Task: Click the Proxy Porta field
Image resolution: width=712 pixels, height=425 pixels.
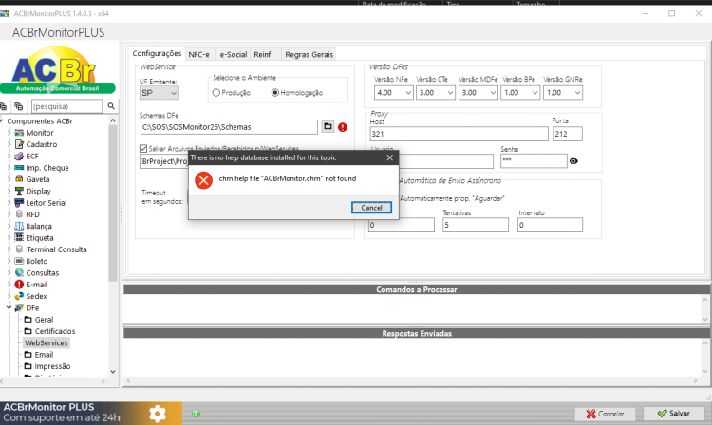Action: point(567,134)
